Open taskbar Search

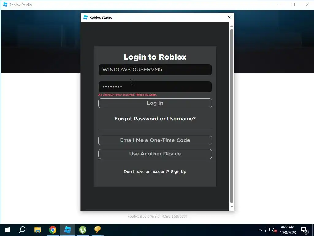click(x=22, y=230)
